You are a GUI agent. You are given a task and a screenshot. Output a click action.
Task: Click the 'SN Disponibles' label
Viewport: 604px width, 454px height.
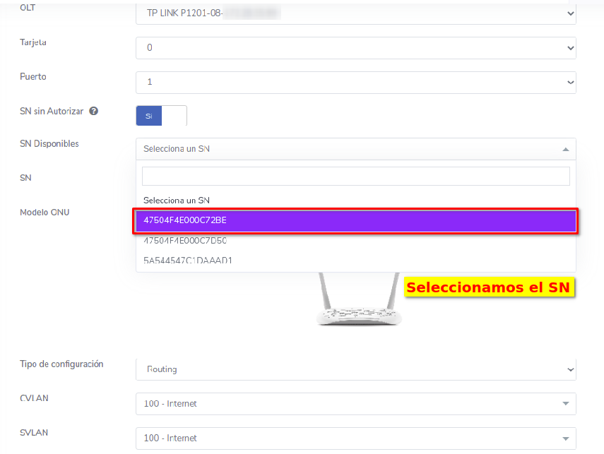coord(49,144)
